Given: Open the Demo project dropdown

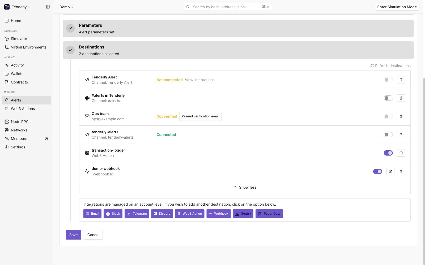Looking at the screenshot, I should (66, 7).
